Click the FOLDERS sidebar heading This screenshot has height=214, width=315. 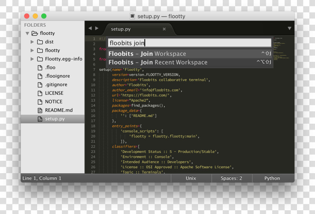tap(35, 25)
